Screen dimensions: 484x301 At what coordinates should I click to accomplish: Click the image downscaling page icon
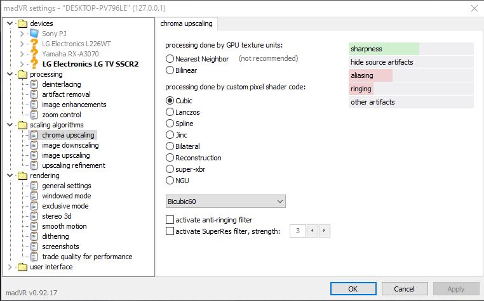coord(34,145)
